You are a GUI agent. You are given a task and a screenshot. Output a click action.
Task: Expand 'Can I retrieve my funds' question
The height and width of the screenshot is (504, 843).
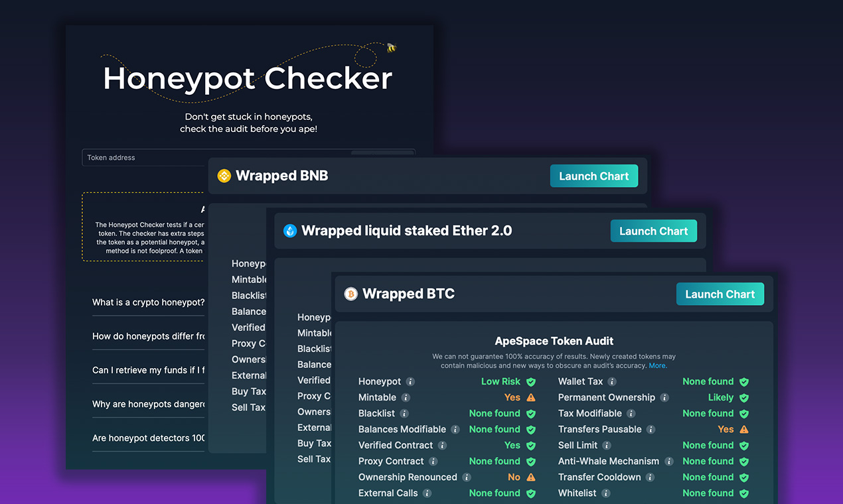click(149, 370)
